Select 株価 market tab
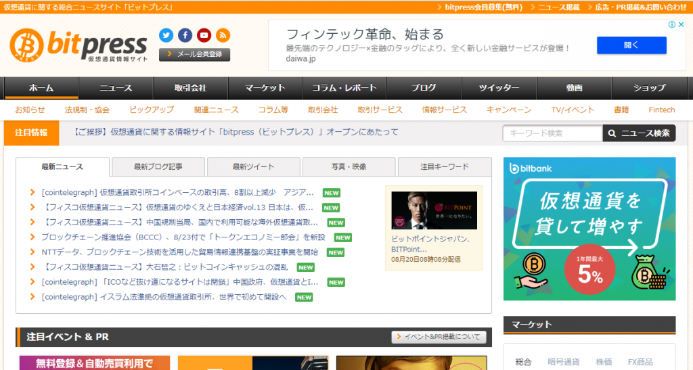The image size is (693, 370). click(604, 362)
